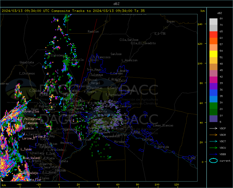This screenshot has height=188, width=233.
Task: Click the 100 tick label on vertical axis
Action: point(200,64)
